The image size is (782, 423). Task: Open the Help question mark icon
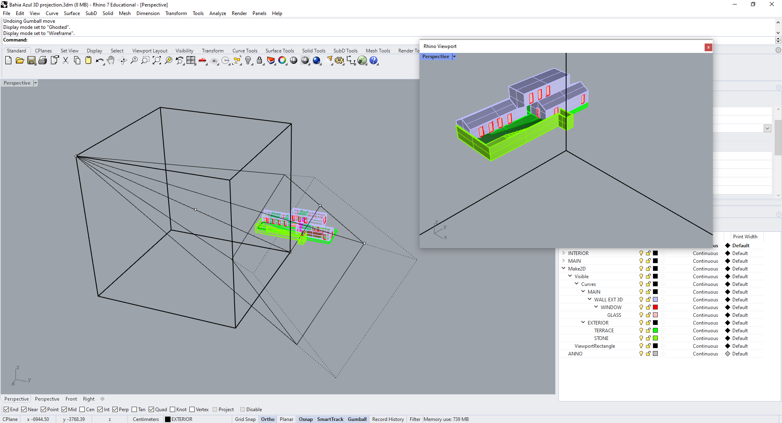tap(373, 61)
